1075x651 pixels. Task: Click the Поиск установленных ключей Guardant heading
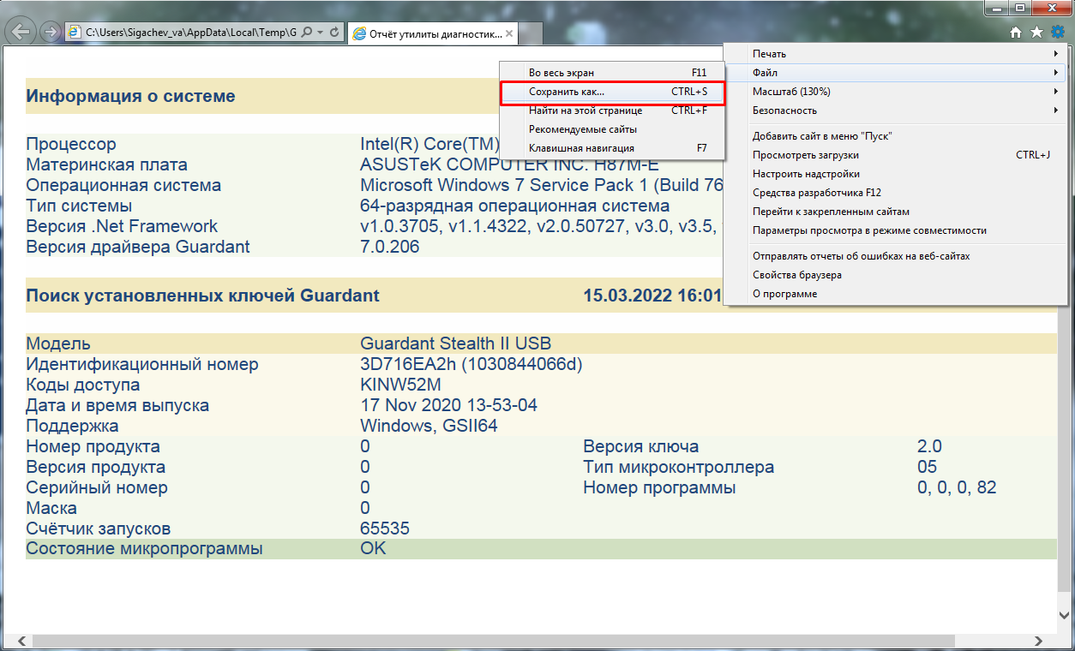point(202,296)
